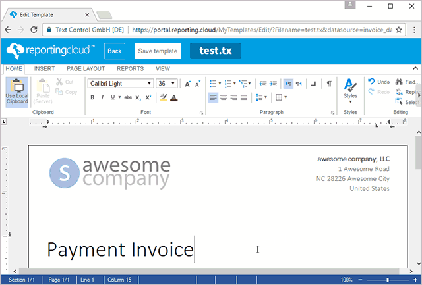Click the line spacing icon
This screenshot has height=285, width=422.
(x=259, y=97)
